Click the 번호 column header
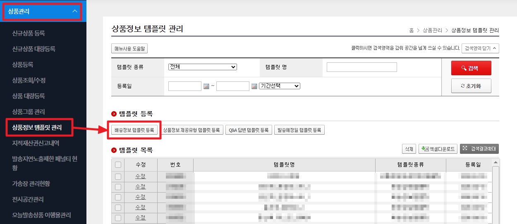The height and width of the screenshot is (224, 517). coord(175,165)
